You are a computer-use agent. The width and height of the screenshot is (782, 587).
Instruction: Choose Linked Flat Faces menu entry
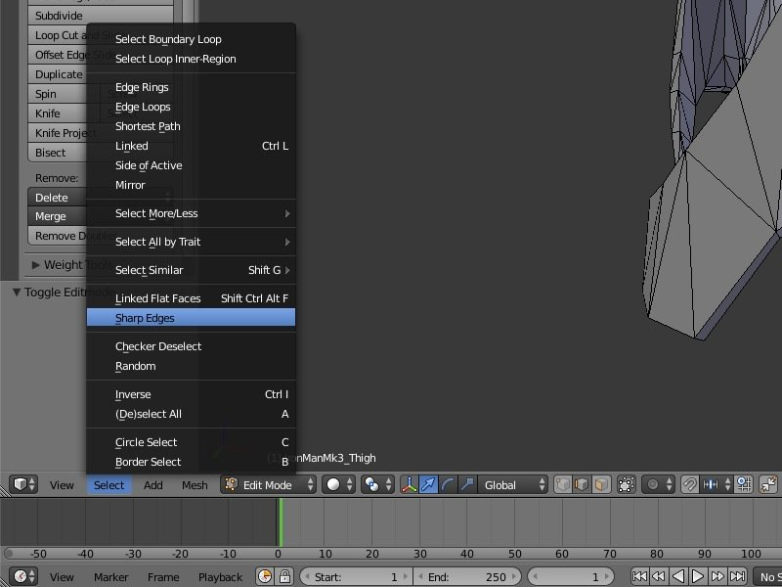pyautogui.click(x=191, y=298)
